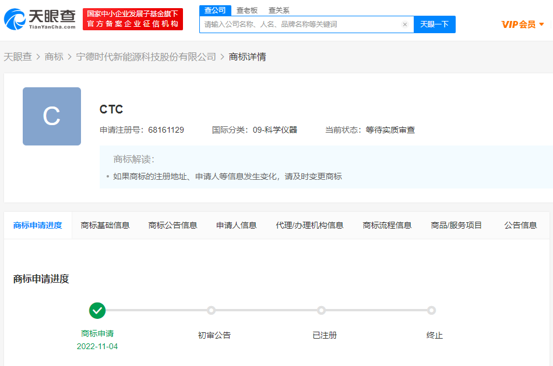Click the 2022-11-04 application date

97,346
